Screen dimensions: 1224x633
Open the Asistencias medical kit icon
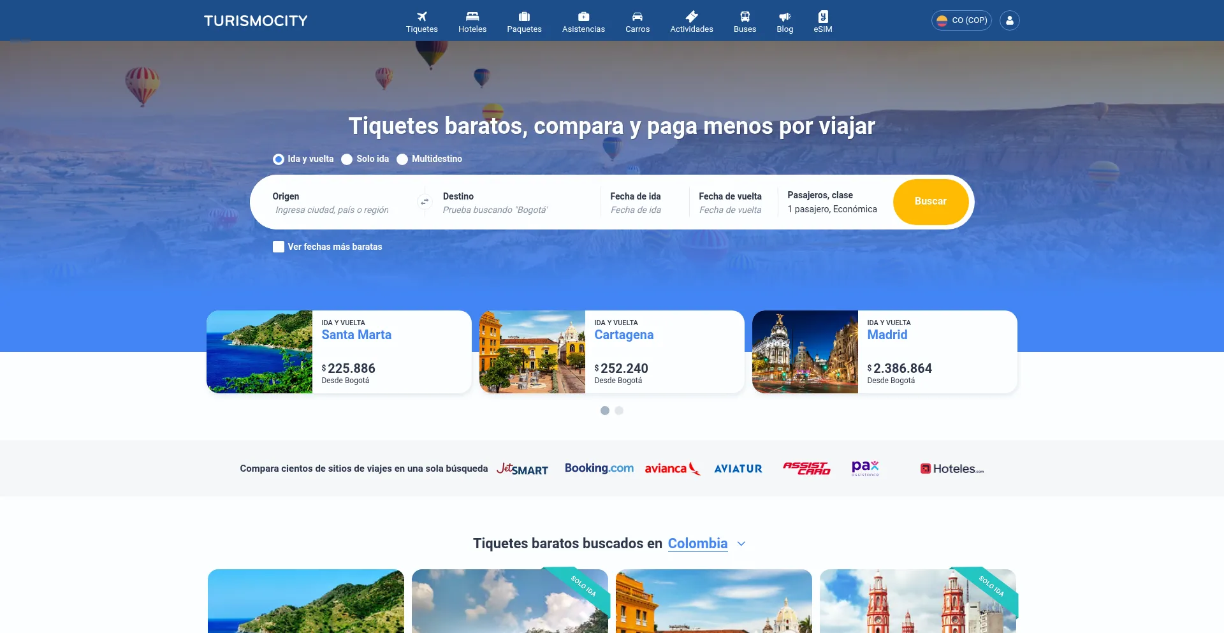point(583,17)
